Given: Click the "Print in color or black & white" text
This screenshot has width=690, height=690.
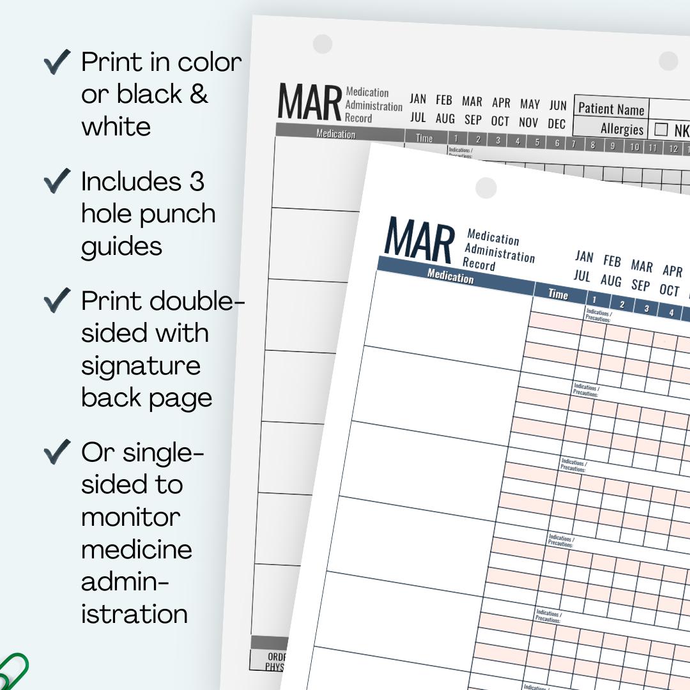Looking at the screenshot, I should coord(162,94).
